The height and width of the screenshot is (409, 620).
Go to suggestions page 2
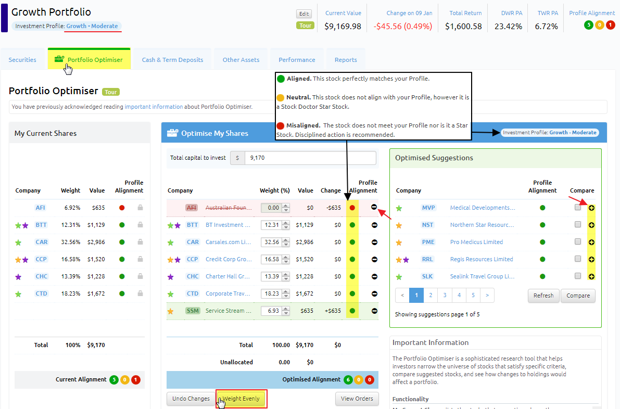pos(431,295)
